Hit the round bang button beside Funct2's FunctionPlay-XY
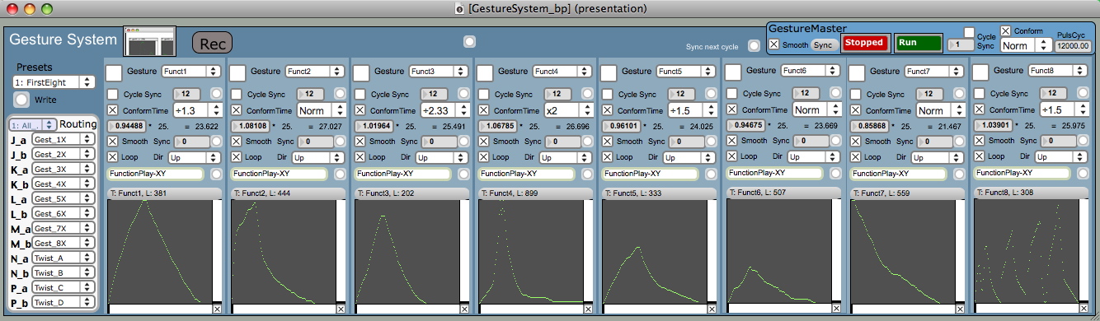The width and height of the screenshot is (1100, 321). (x=341, y=174)
